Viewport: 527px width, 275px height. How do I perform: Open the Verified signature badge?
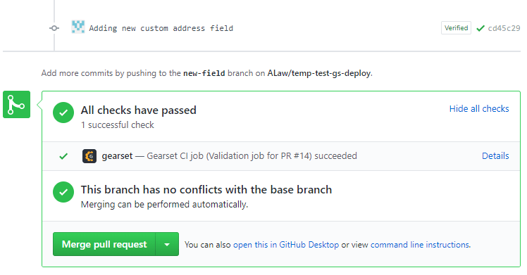[456, 28]
